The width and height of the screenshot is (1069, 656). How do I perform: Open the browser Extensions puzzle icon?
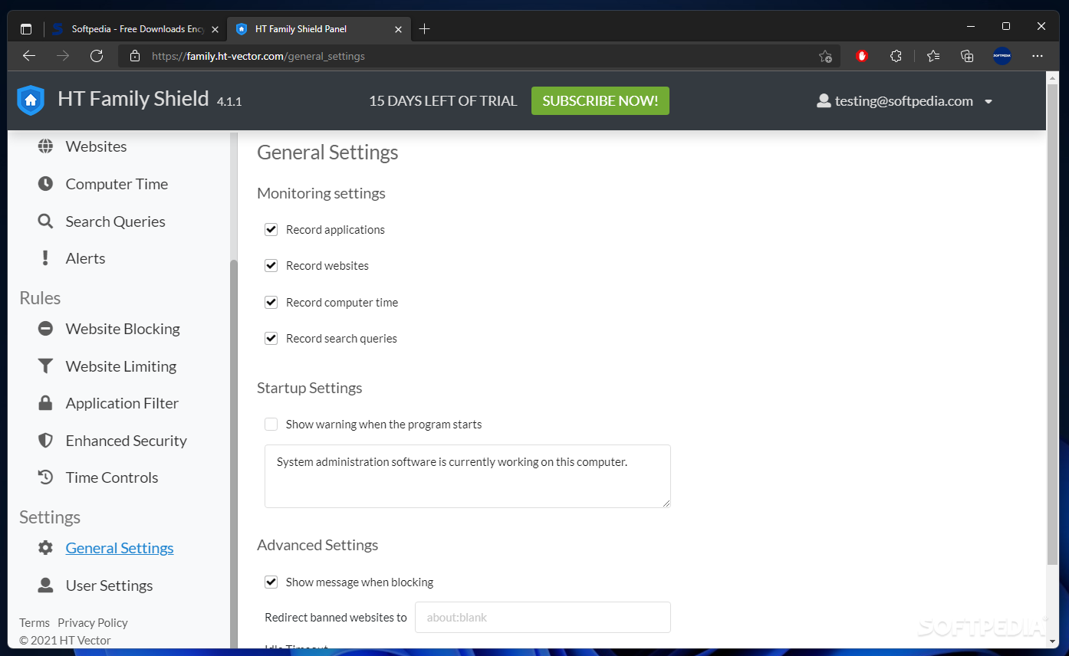click(x=896, y=56)
